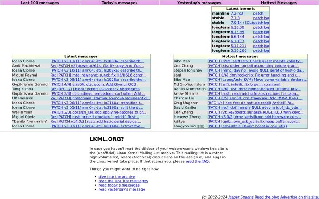This screenshot has height=199, width=319.
Task: Open wifi iwlwifi Fix typo in comment
Action: click(244, 84)
